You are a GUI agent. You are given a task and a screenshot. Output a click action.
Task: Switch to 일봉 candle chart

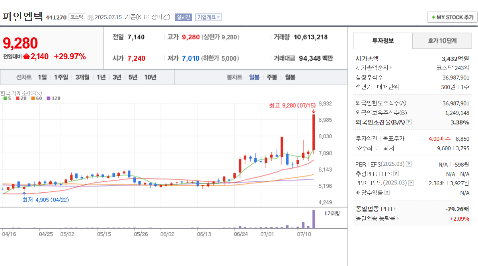point(254,77)
